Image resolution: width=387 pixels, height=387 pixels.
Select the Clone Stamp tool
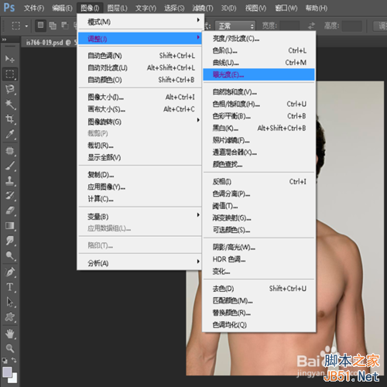point(10,180)
